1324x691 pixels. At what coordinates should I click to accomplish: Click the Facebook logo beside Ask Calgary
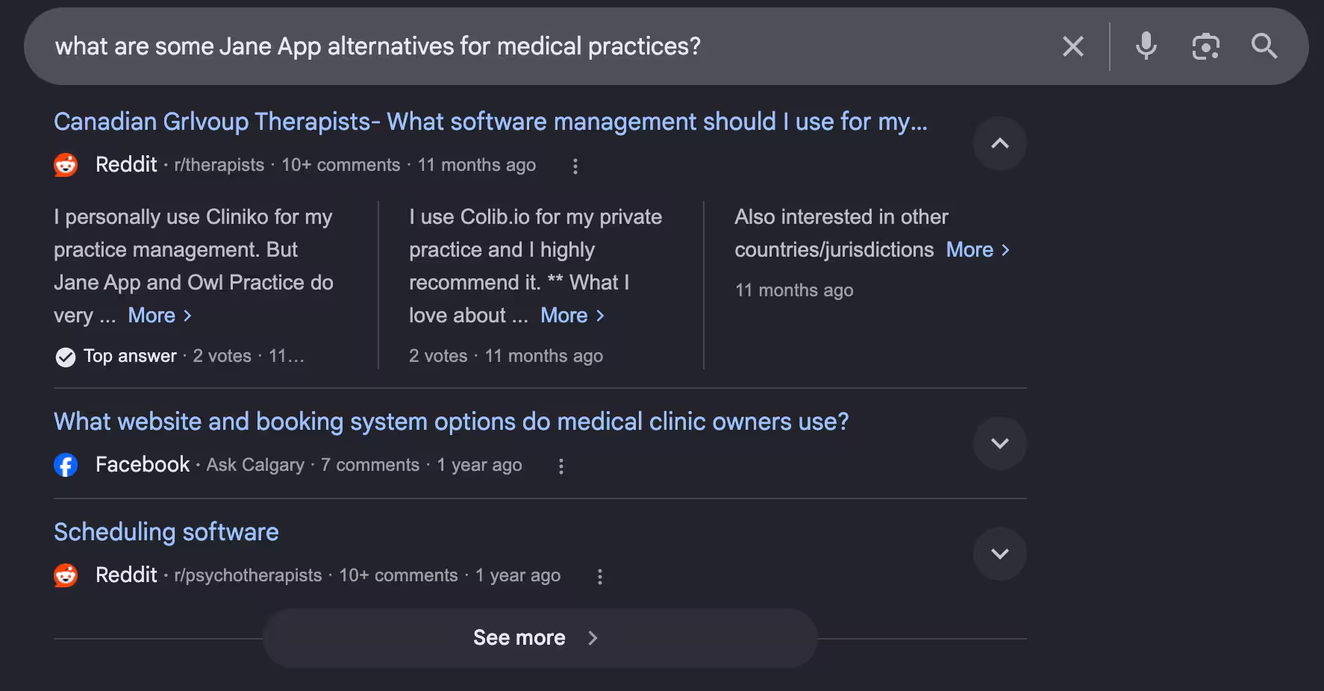(x=66, y=465)
